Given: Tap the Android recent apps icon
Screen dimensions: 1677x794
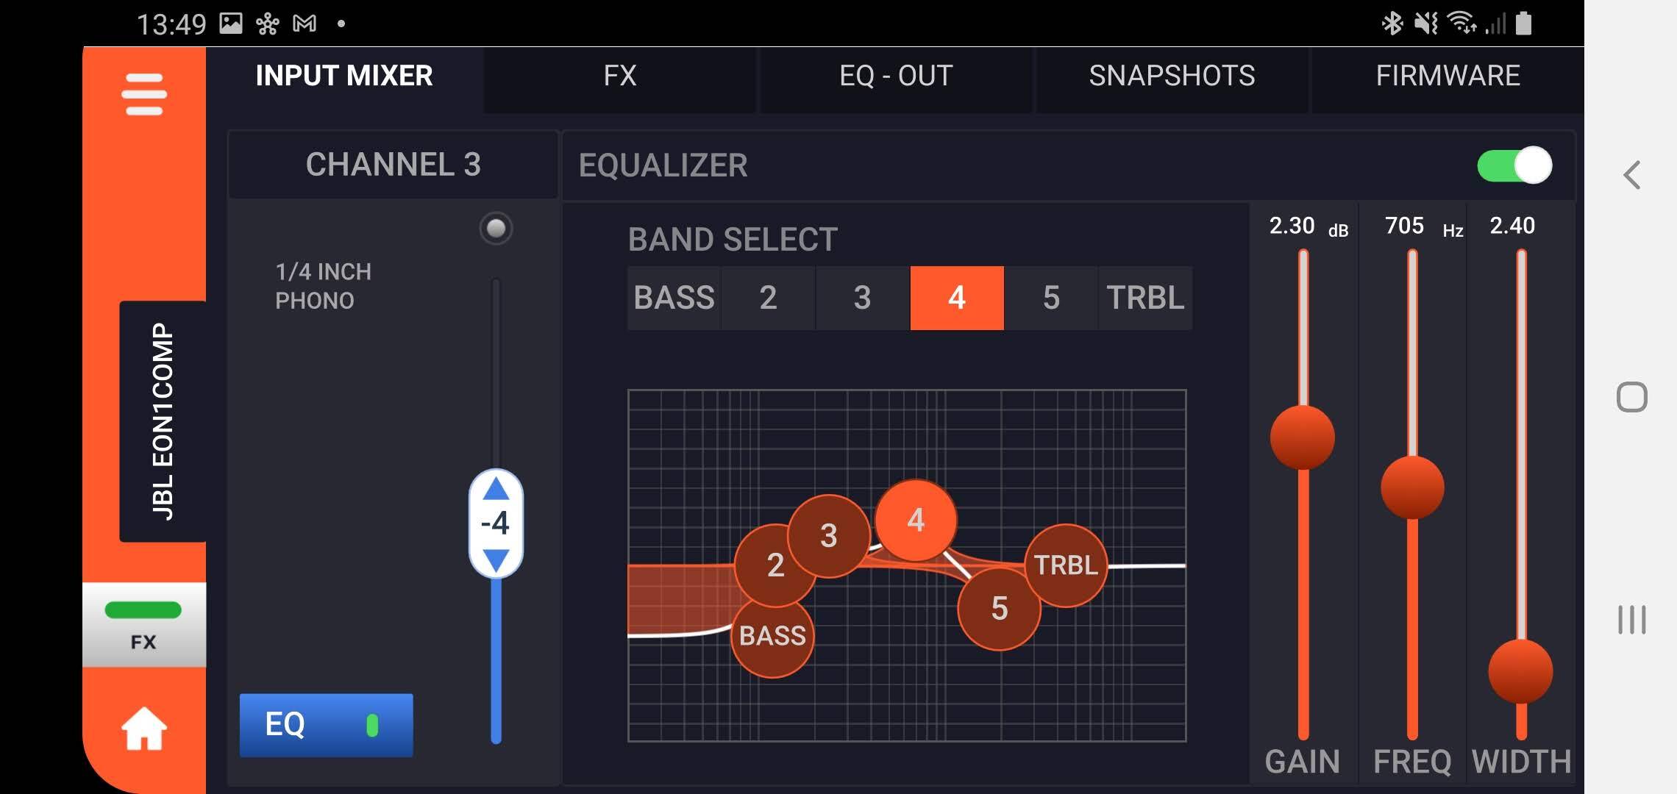Looking at the screenshot, I should tap(1631, 619).
